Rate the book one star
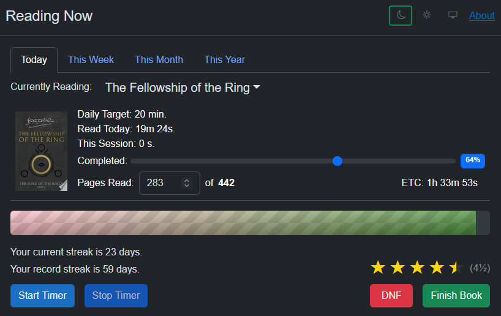This screenshot has height=316, width=501. tap(378, 268)
